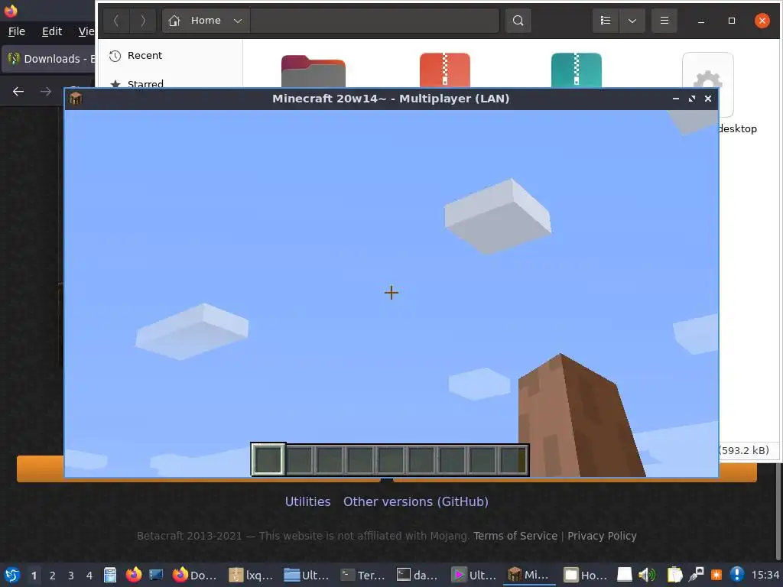Switch to Ult... launcher taskbar entry
The image size is (783, 587).
pos(475,575)
